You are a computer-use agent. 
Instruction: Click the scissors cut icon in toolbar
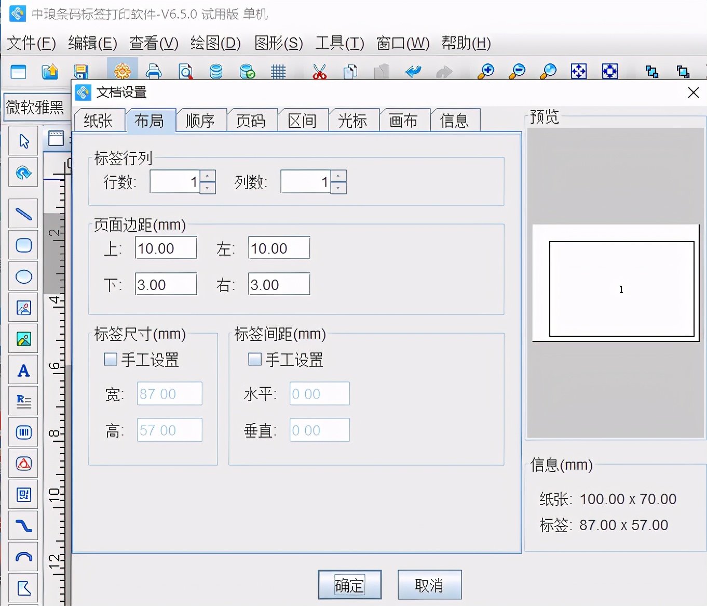(x=319, y=71)
